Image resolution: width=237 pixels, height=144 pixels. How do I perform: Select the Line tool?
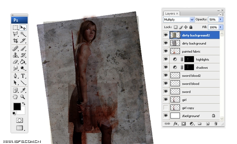23,83
